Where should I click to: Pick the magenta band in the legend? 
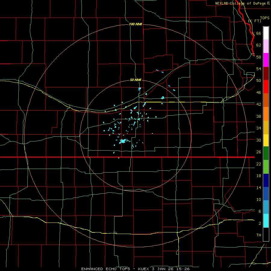pyautogui.click(x=266, y=60)
